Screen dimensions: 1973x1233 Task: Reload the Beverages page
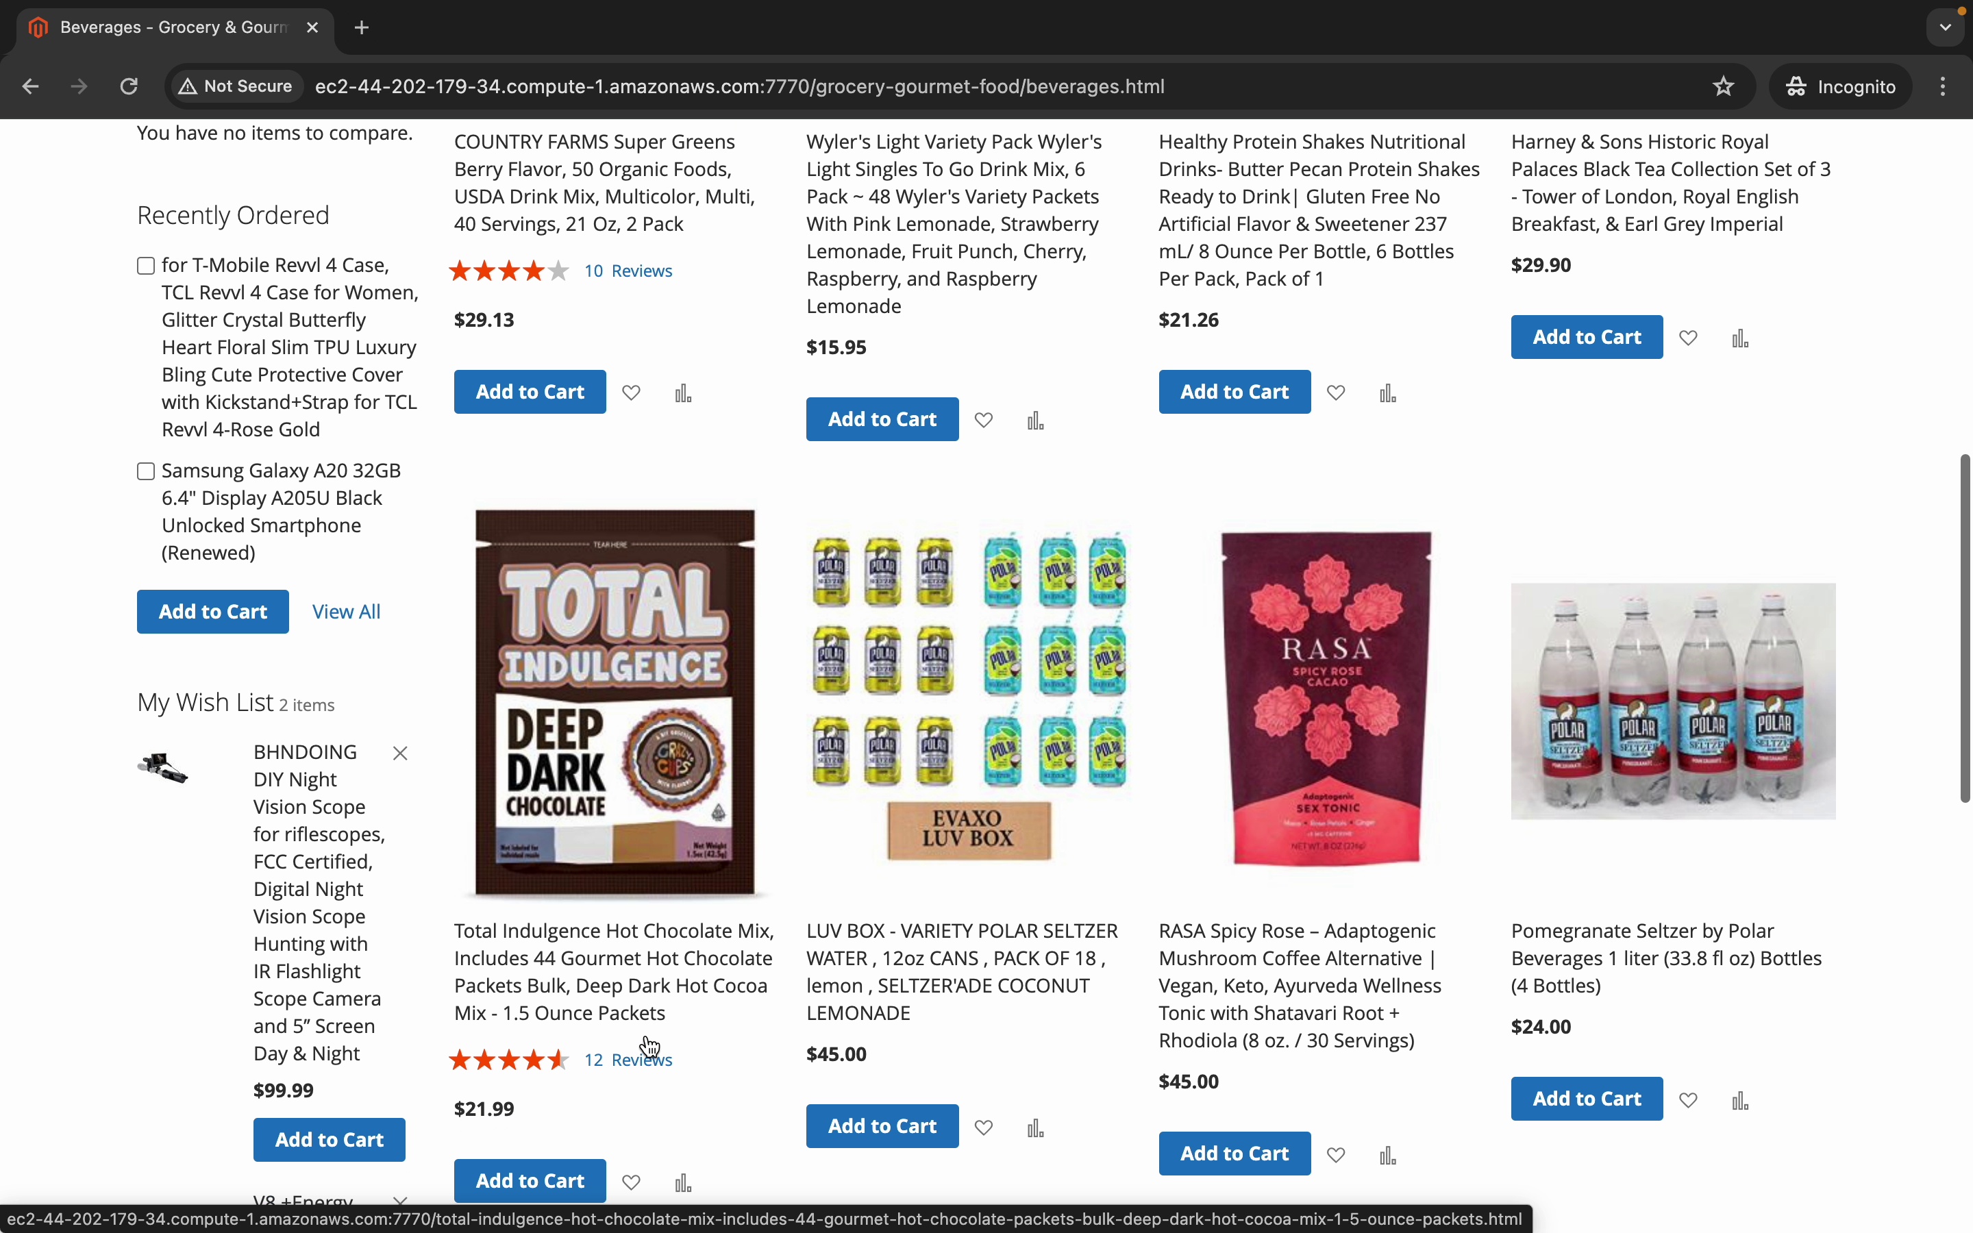(x=129, y=86)
